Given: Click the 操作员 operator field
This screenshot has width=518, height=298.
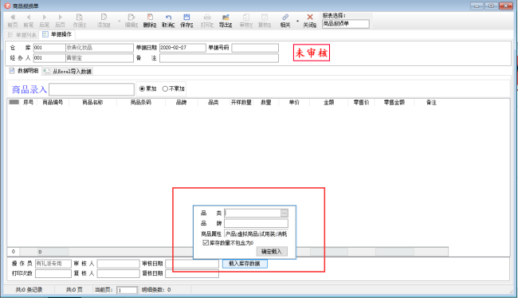Looking at the screenshot, I should (53, 264).
